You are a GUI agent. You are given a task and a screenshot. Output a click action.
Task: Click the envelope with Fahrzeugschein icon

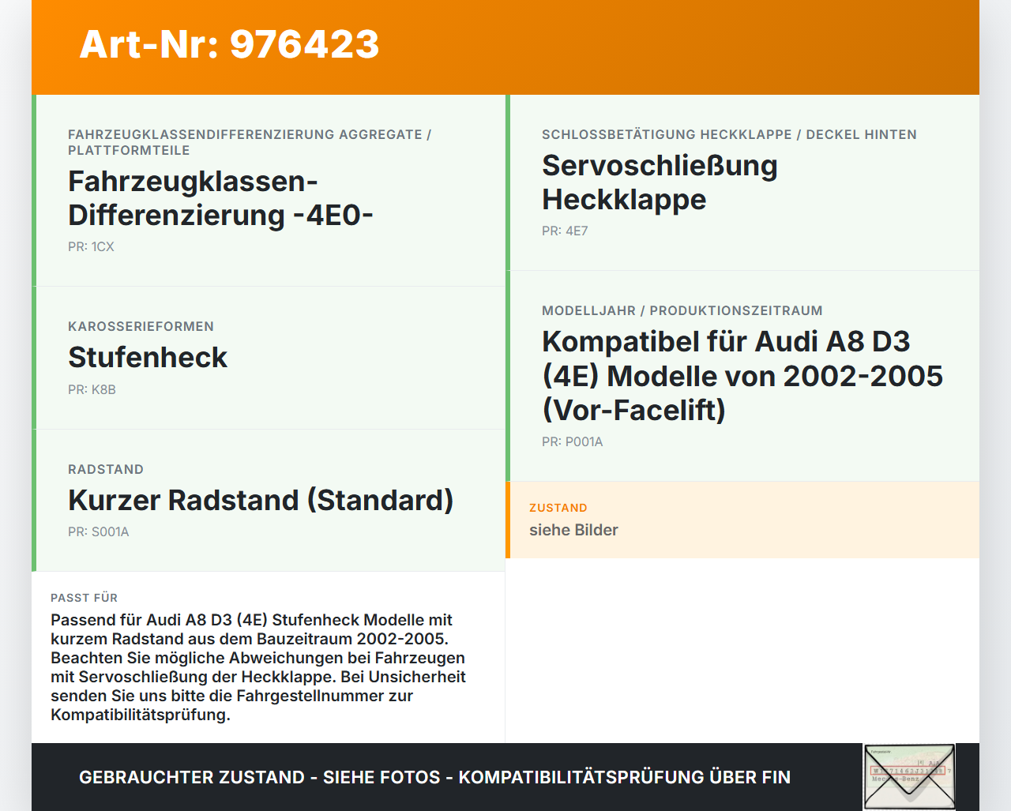(x=909, y=777)
